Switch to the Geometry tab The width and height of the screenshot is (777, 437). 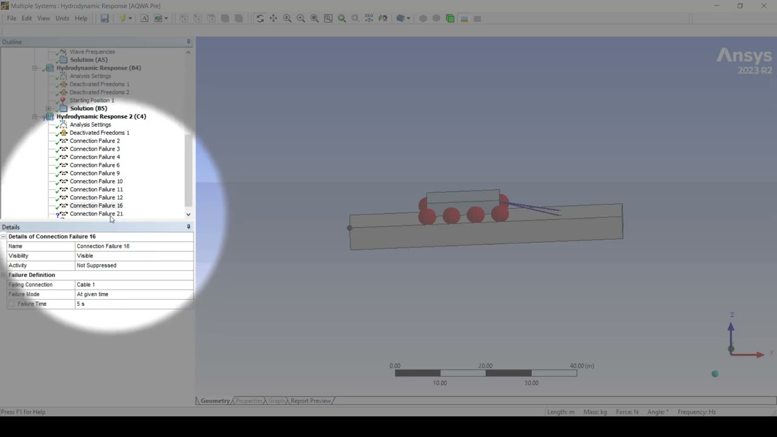215,401
